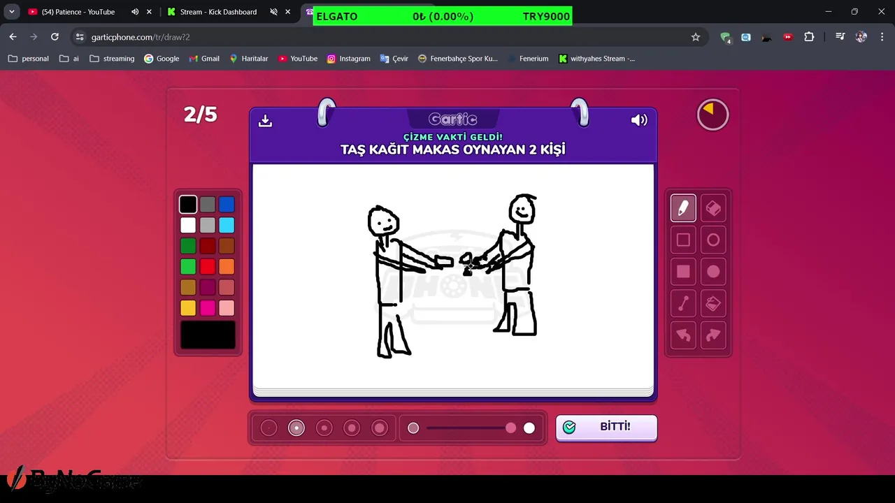Select the pencil drawing tool
The height and width of the screenshot is (503, 895).
click(x=683, y=208)
